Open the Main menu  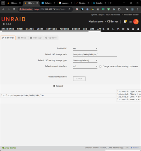click(20, 29)
